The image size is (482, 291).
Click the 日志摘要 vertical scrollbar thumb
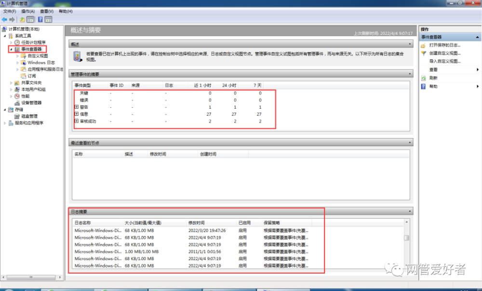point(407,238)
